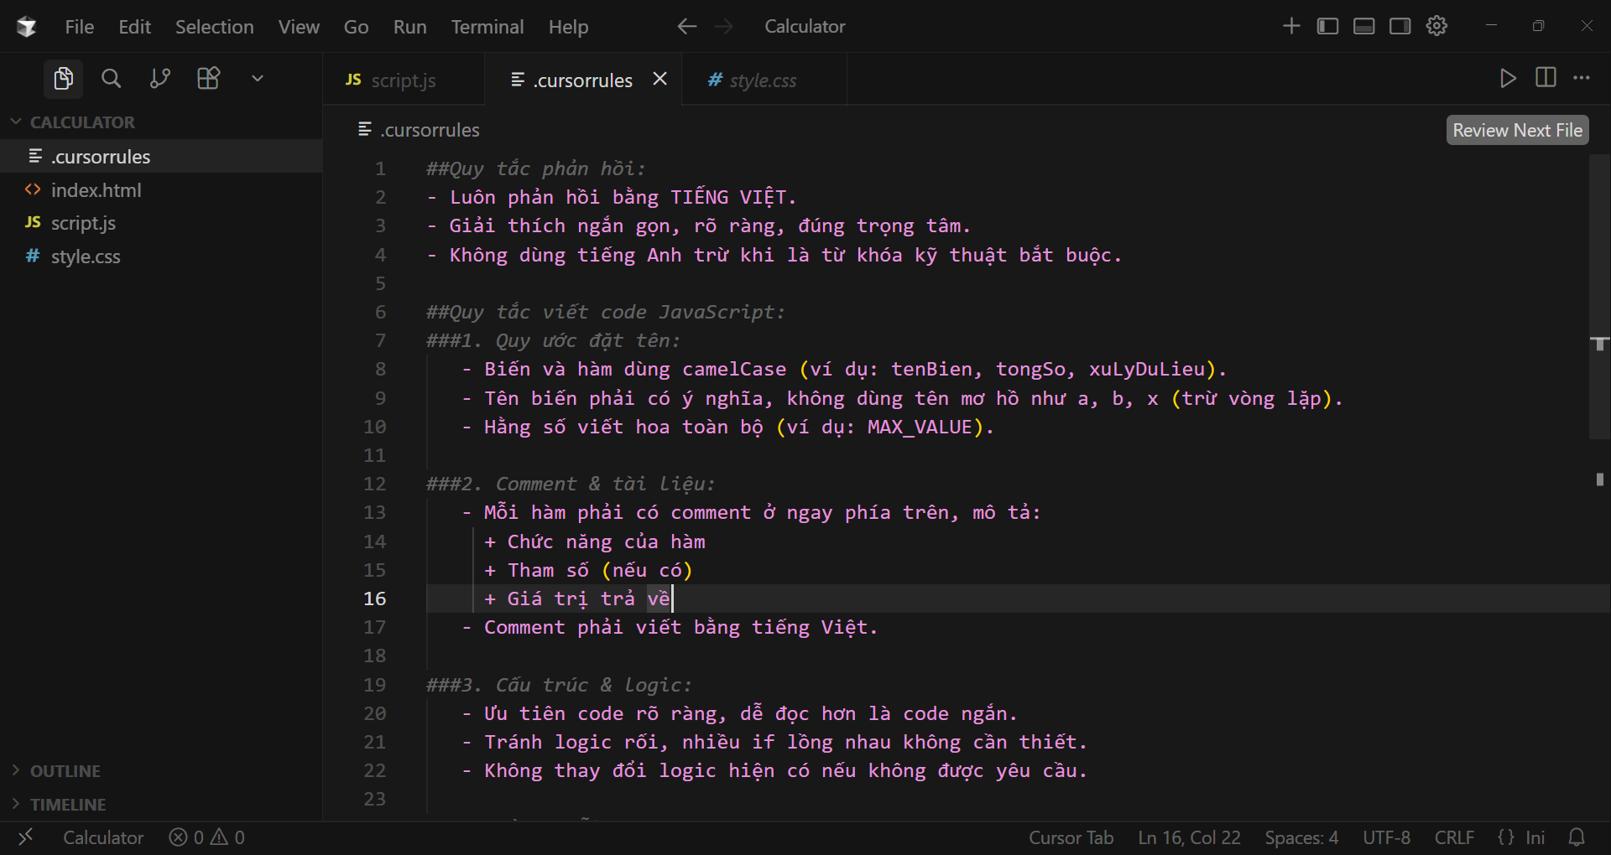The image size is (1611, 855).
Task: Open the Terminal menu
Action: pyautogui.click(x=487, y=26)
